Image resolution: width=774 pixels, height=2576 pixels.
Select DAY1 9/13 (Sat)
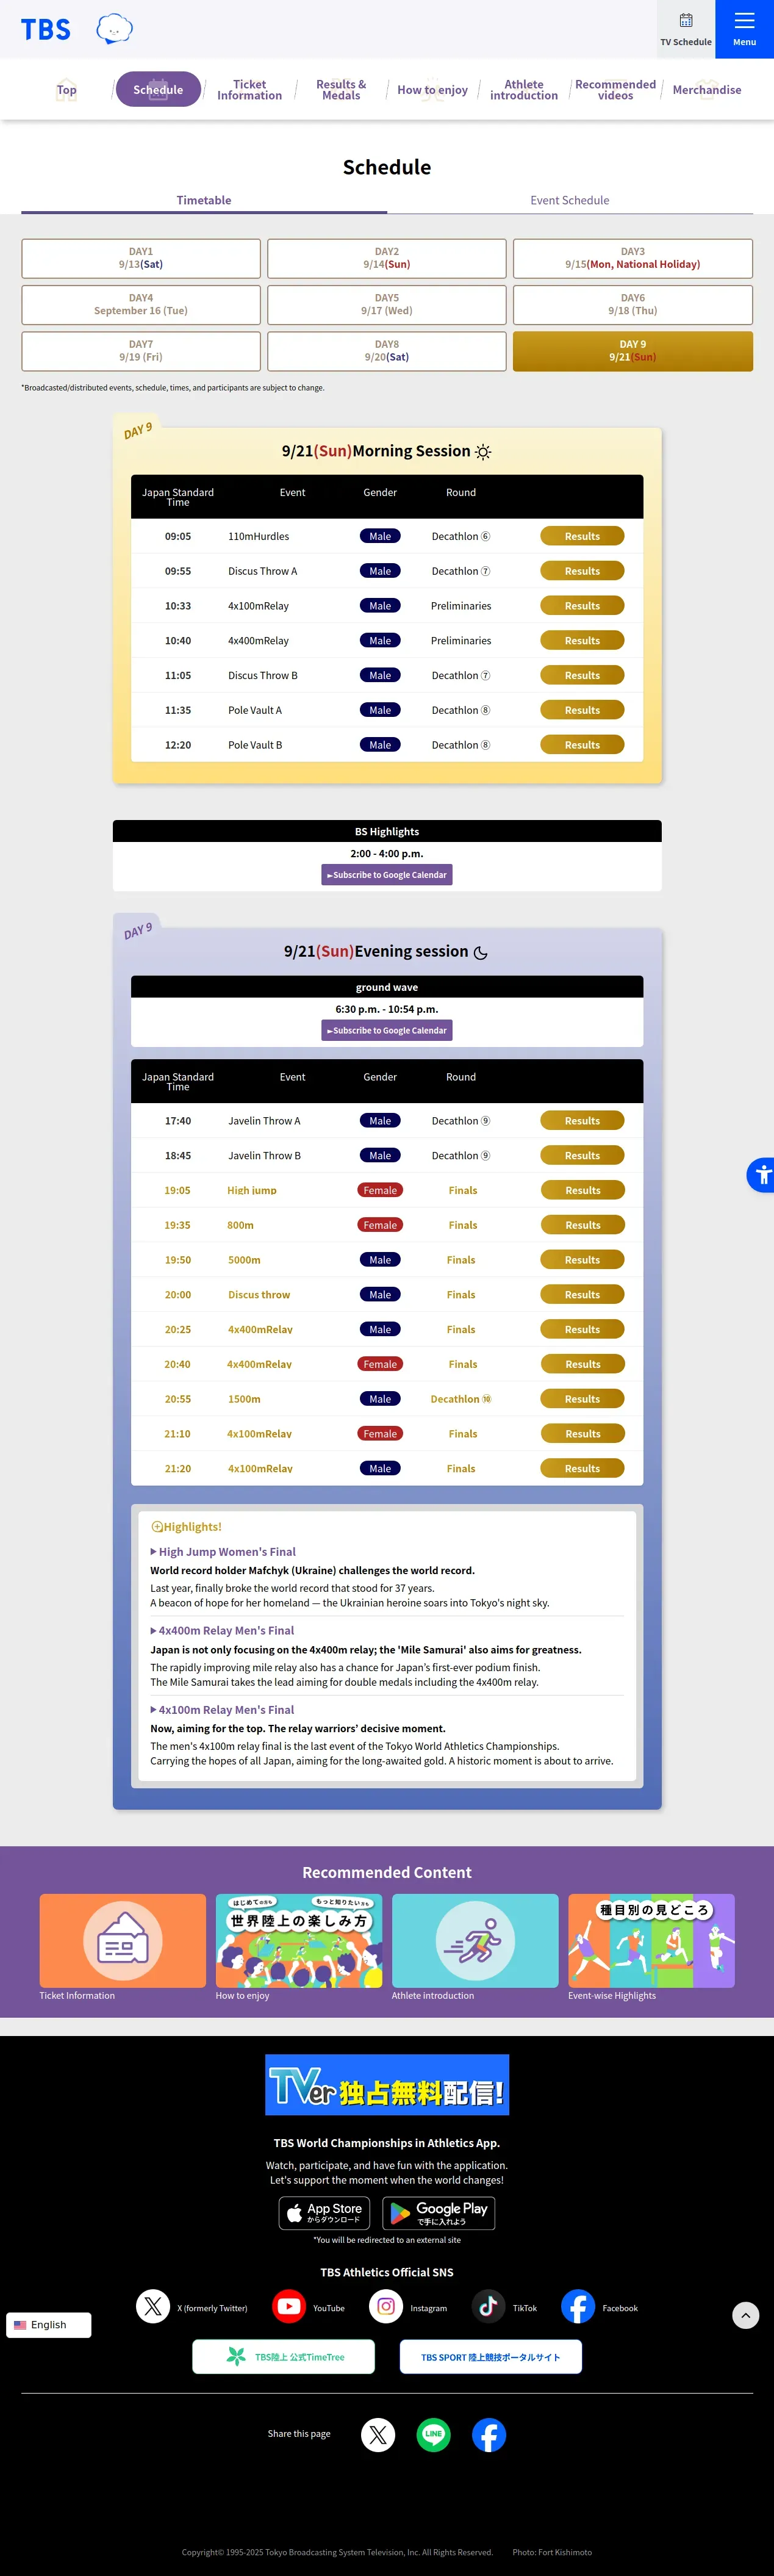coord(141,258)
